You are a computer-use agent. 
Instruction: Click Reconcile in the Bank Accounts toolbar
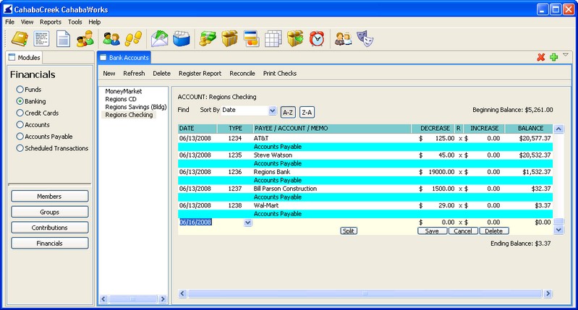tap(242, 73)
